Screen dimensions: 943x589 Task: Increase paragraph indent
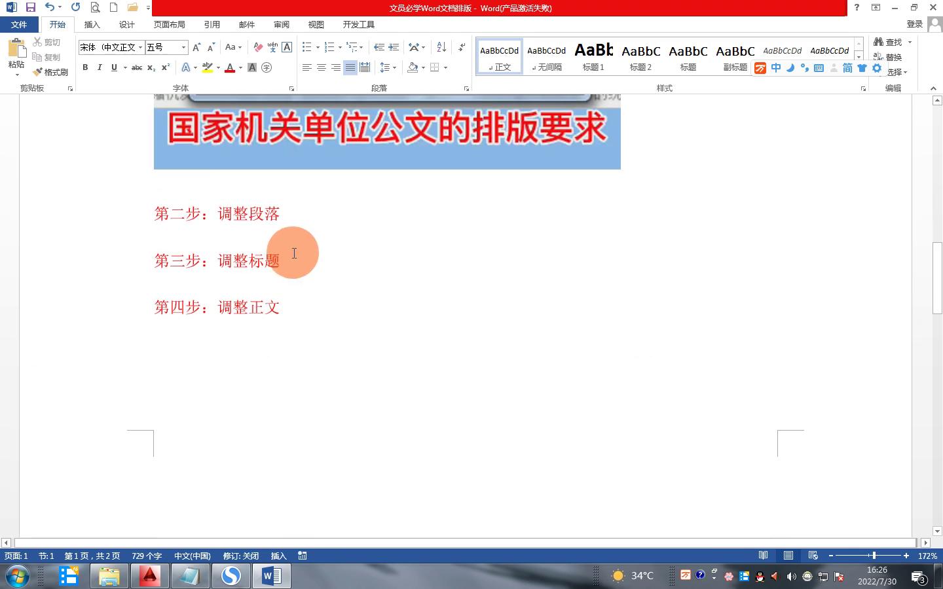[394, 47]
